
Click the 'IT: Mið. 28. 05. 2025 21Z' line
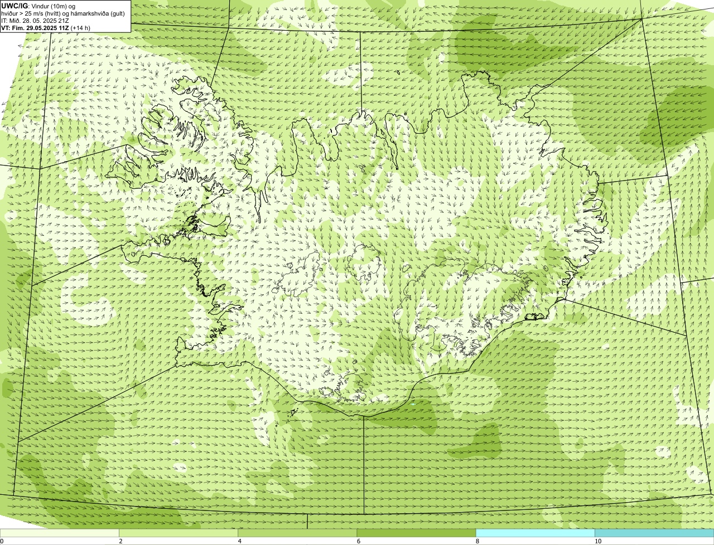coord(35,21)
